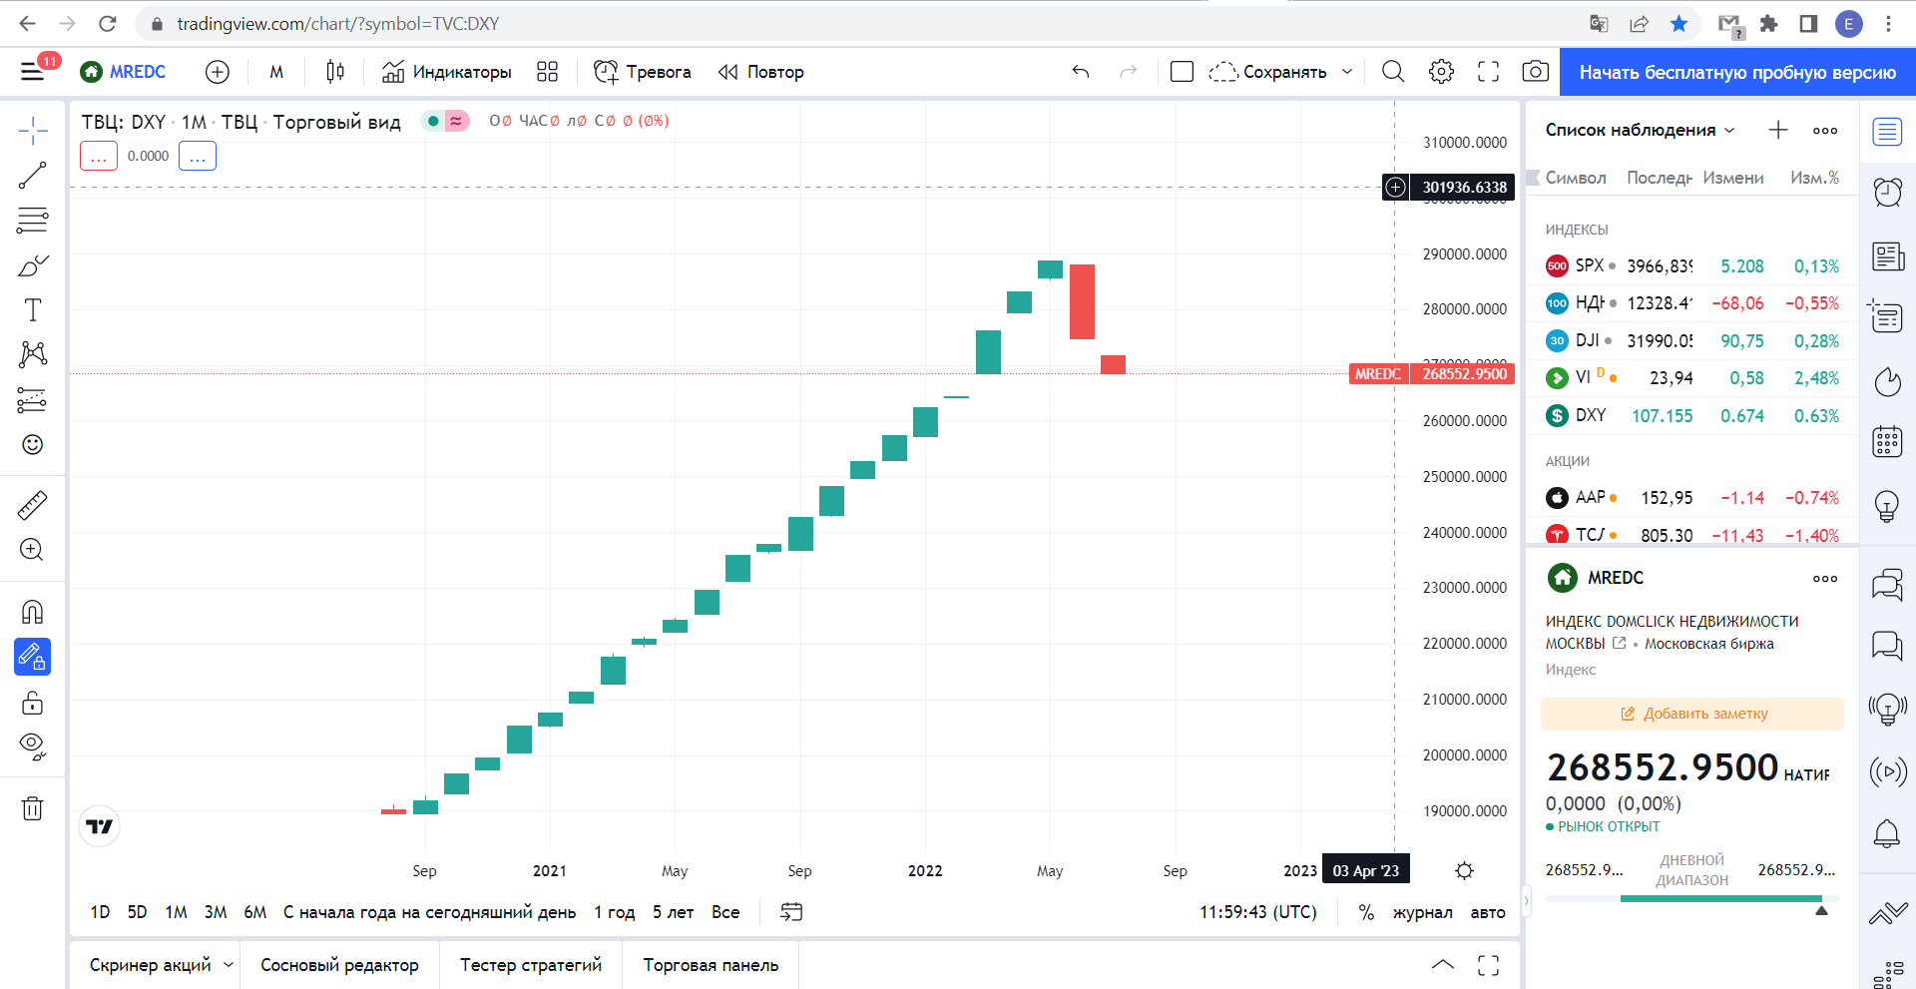Viewport: 1916px width, 989px height.
Task: Undo the last chart action
Action: point(1081,72)
